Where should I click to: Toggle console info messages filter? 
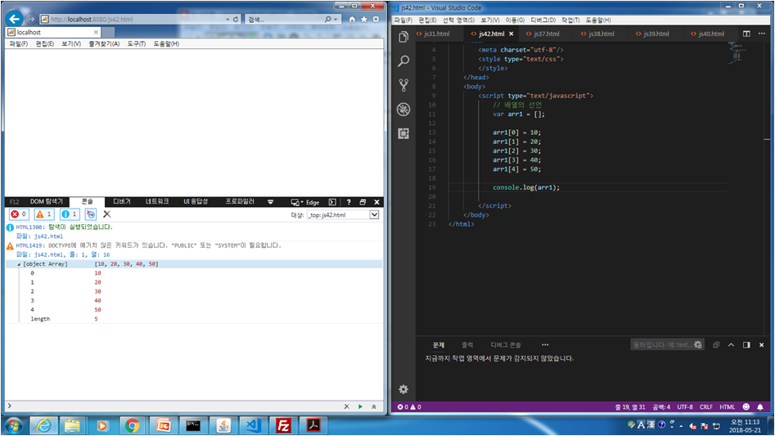(x=70, y=214)
